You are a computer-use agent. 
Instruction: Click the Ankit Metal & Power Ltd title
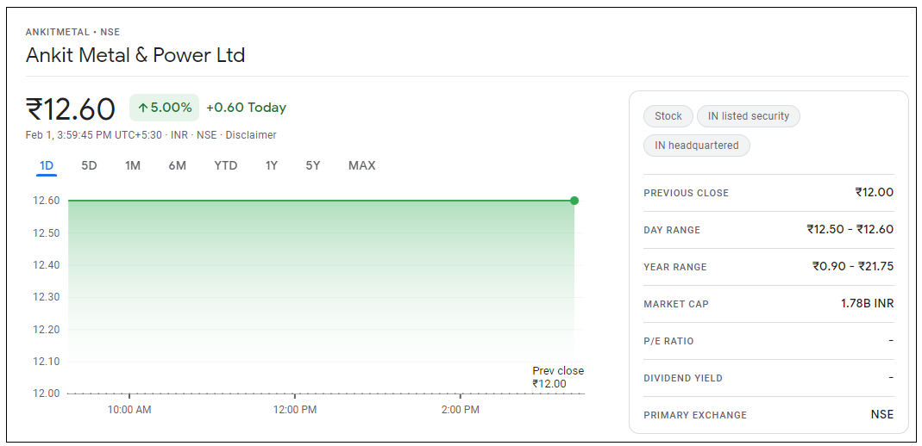click(x=135, y=55)
